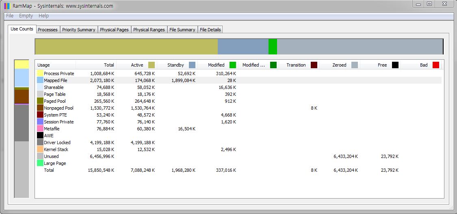Click the RamMap application icon in title bar

click(7, 6)
